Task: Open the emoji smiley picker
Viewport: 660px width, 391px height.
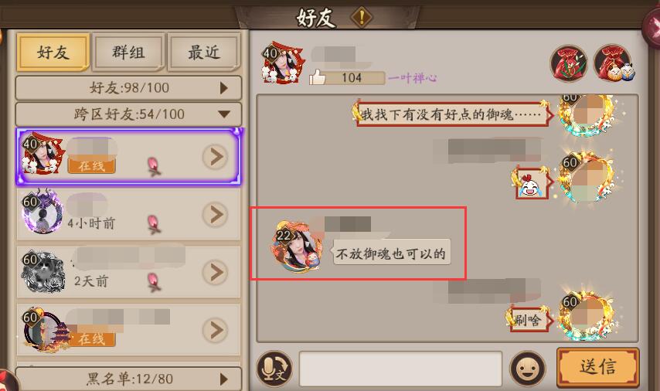Action: (528, 369)
